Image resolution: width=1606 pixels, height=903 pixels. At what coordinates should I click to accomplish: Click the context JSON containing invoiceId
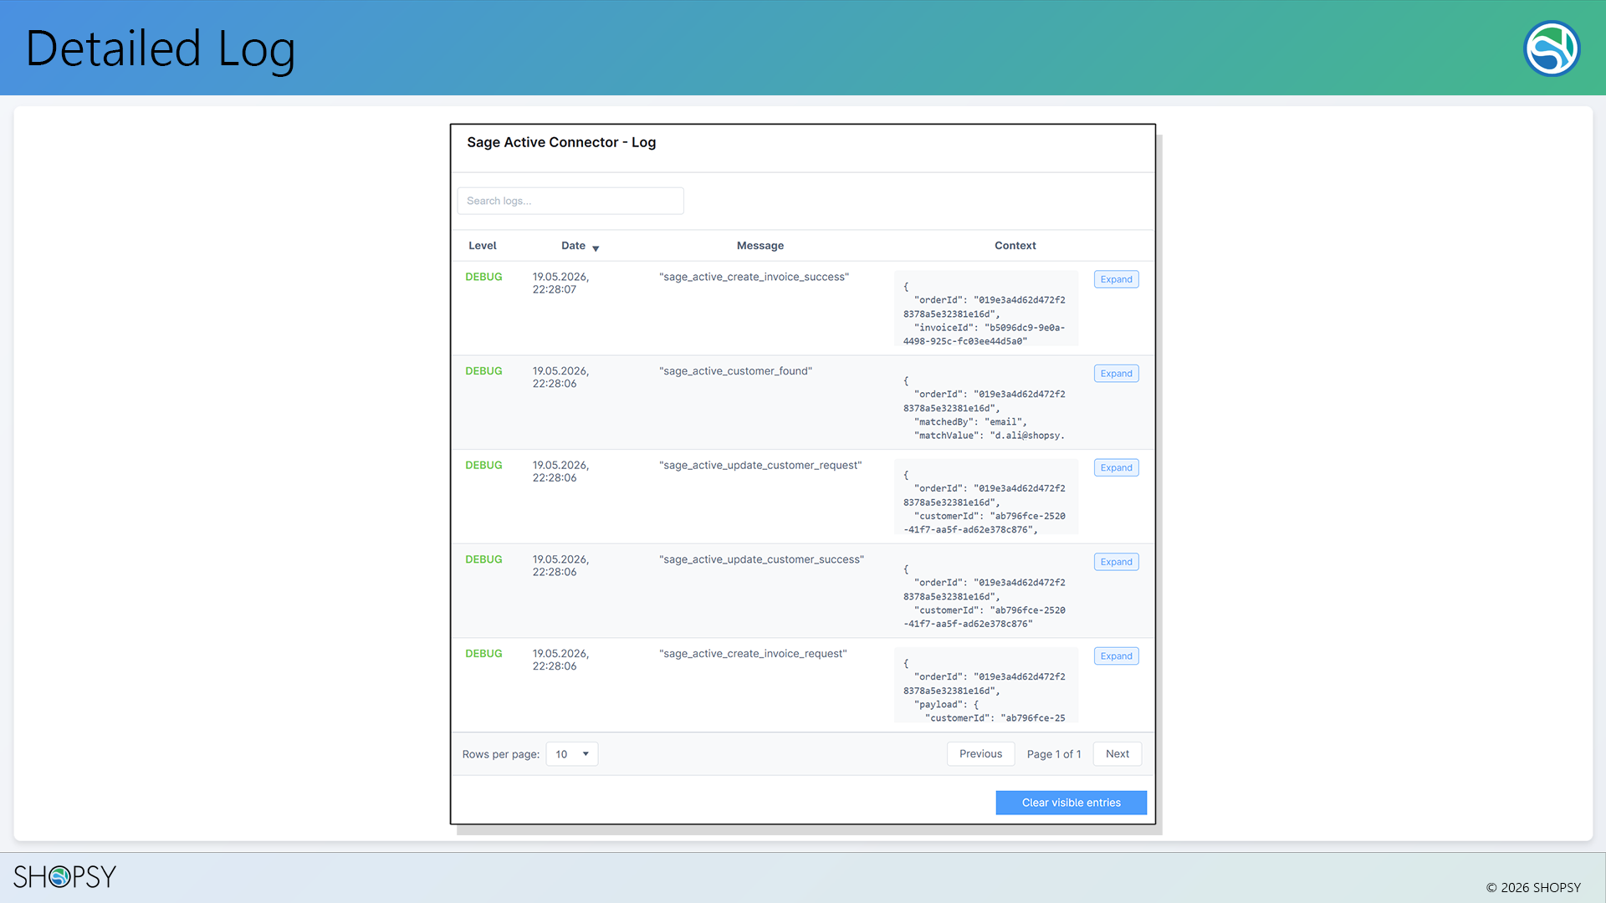pos(986,308)
